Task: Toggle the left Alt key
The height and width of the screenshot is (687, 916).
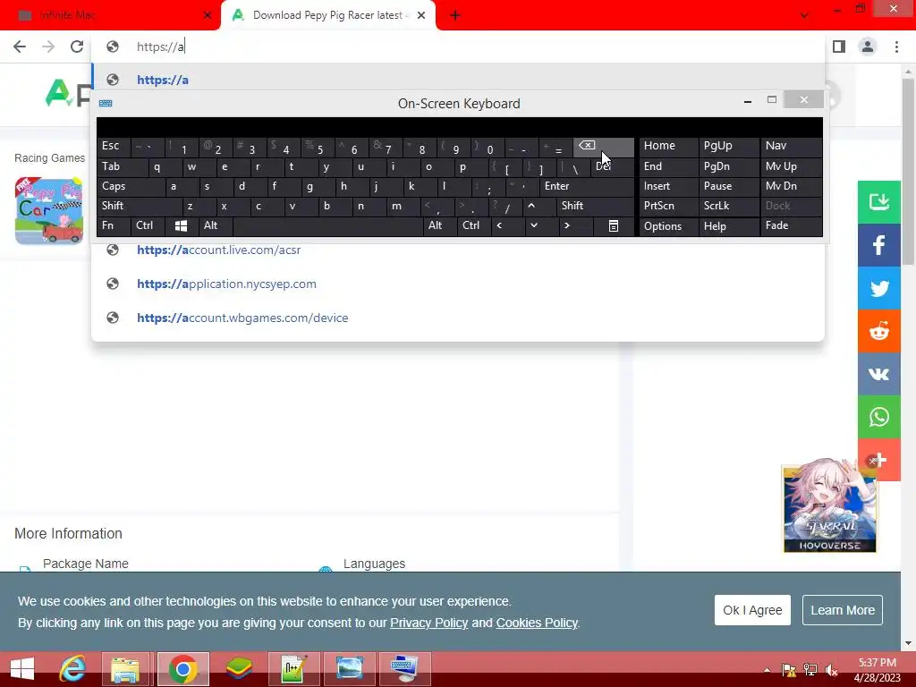Action: pos(215,225)
